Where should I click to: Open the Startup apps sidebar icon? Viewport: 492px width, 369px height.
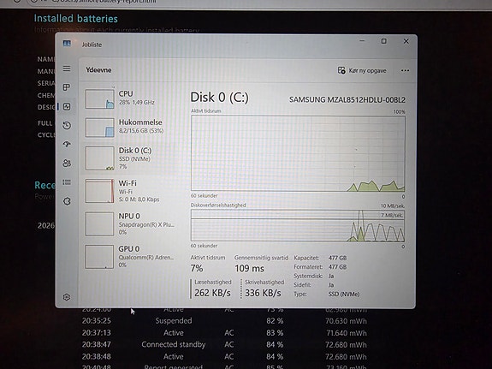67,144
